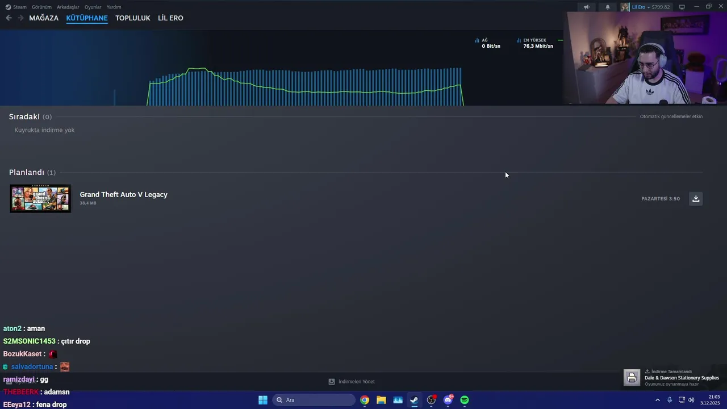Click the microphone tray icon
This screenshot has width=727, height=409.
click(x=670, y=400)
